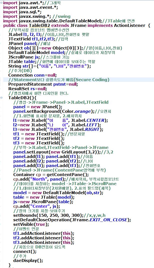154x268 pixels.
Task: Click the 'import java.awt.event.*;' line
Action: [30, 7]
